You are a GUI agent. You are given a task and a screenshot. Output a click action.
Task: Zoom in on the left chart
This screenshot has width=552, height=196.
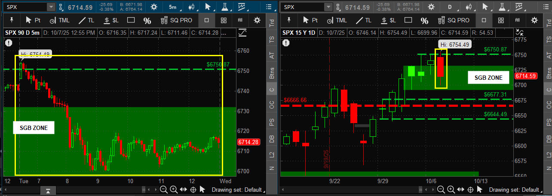[173, 189]
